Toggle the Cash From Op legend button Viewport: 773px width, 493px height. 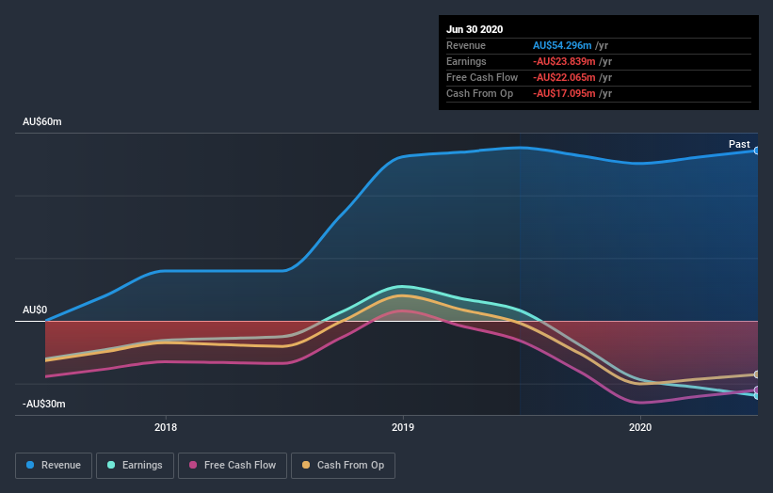tap(343, 466)
